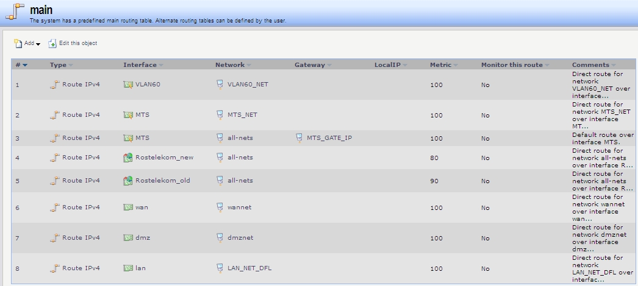Viewport: 638px width, 286px height.
Task: Click Edit this object button
Action: pyautogui.click(x=73, y=43)
